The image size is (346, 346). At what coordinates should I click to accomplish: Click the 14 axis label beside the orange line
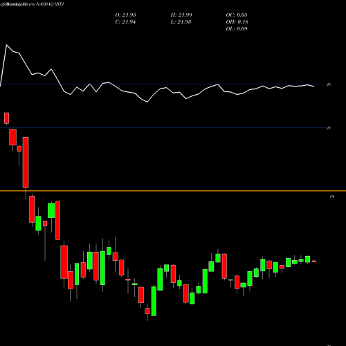(x=331, y=197)
